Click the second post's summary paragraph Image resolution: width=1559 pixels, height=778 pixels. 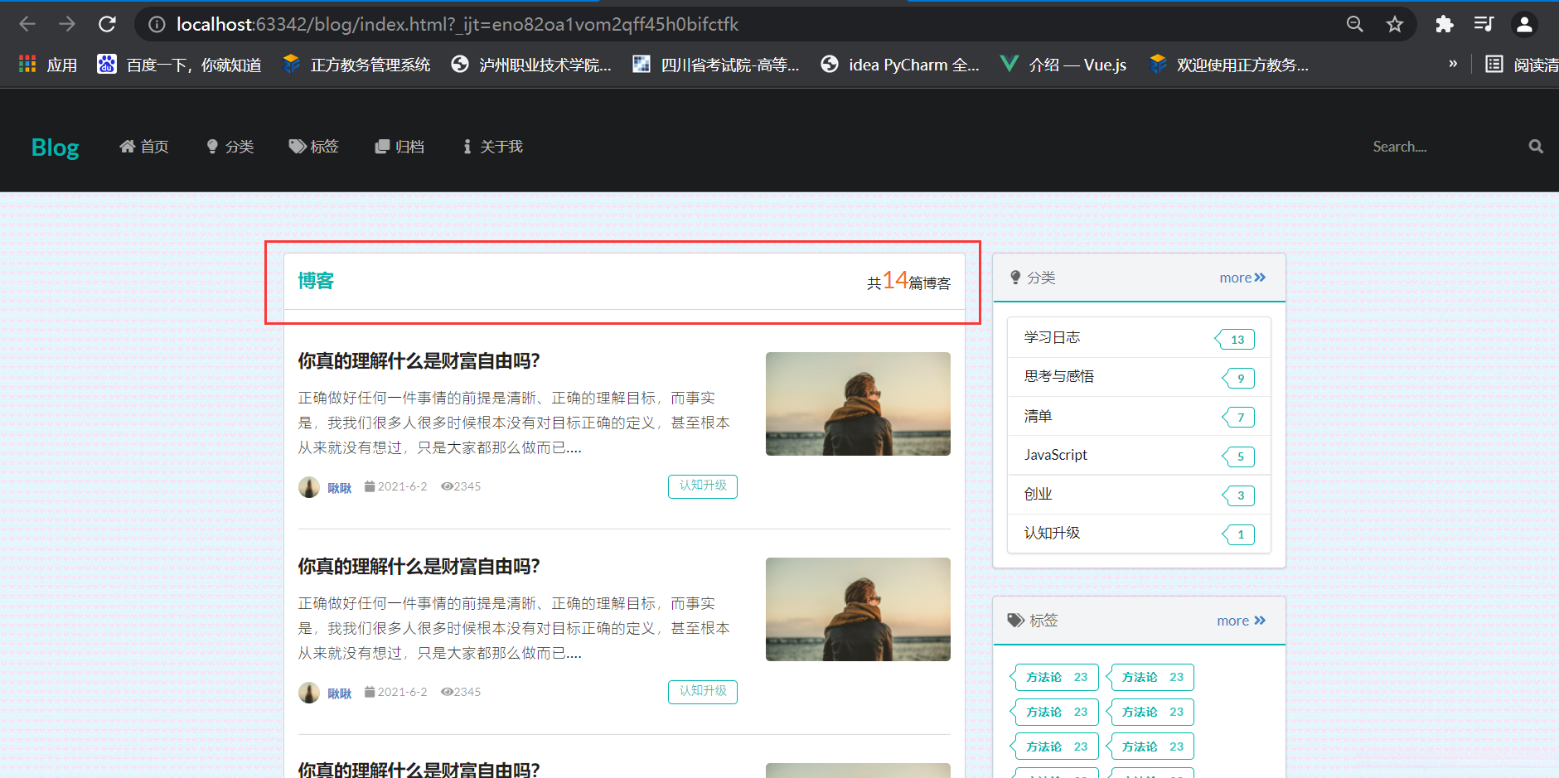[x=514, y=629]
